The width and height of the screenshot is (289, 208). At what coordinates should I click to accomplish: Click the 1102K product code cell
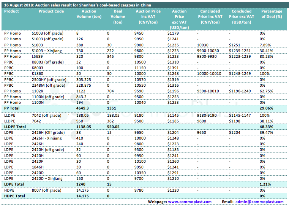coord(39,91)
